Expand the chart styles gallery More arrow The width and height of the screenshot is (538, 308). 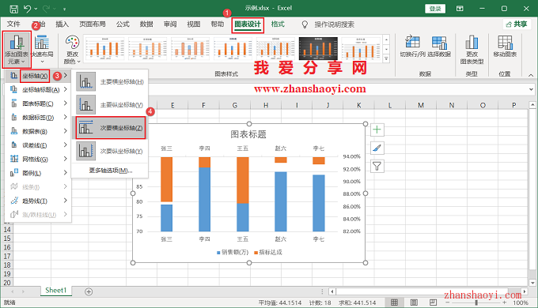(x=386, y=59)
